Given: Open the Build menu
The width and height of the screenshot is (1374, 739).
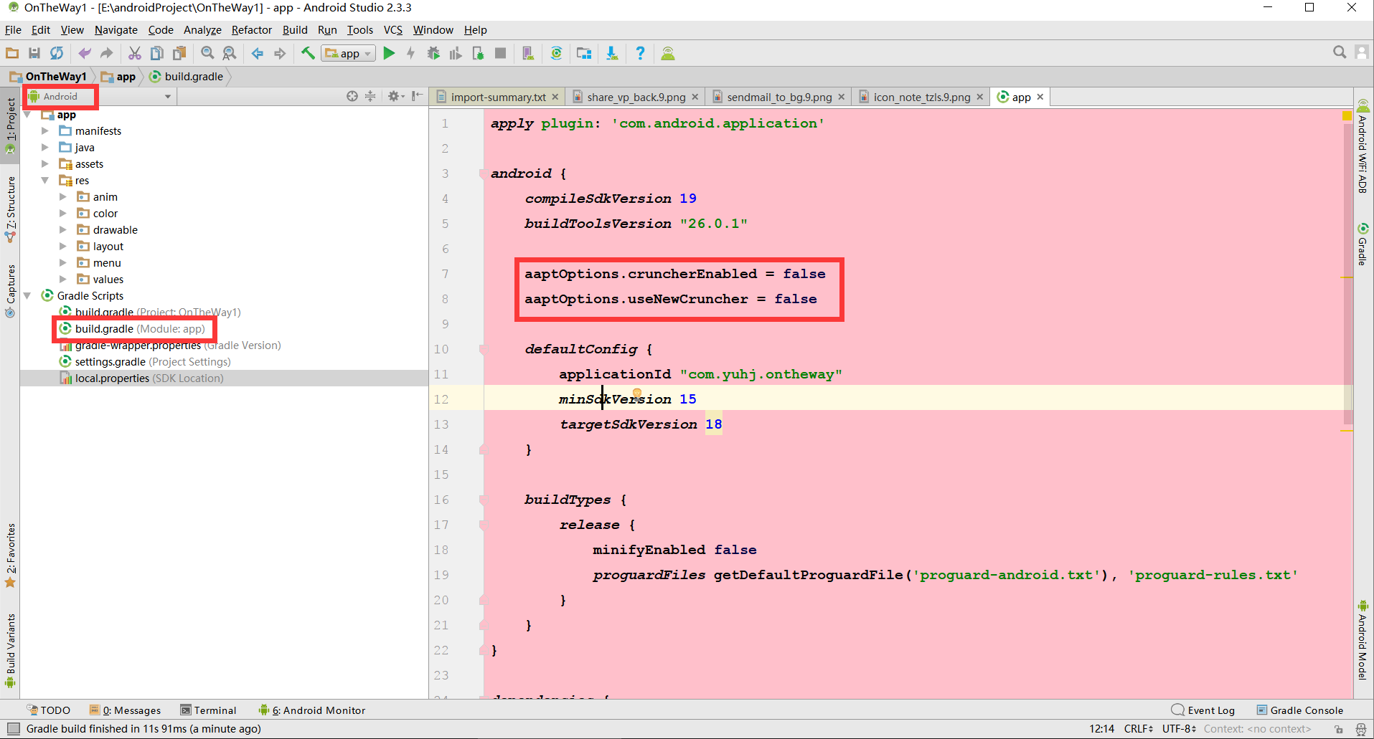Looking at the screenshot, I should pos(294,30).
